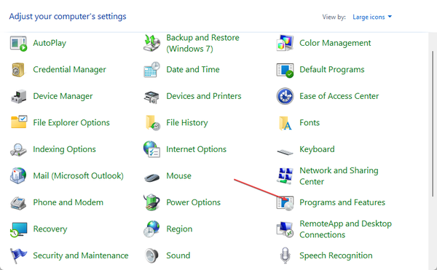Open the Security and Maintenance link

coord(81,255)
